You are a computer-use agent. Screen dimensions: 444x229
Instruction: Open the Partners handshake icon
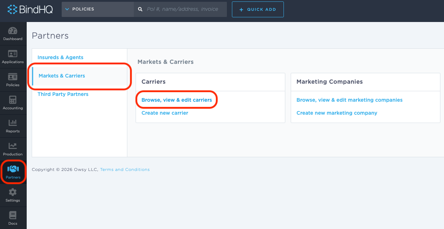tap(13, 169)
